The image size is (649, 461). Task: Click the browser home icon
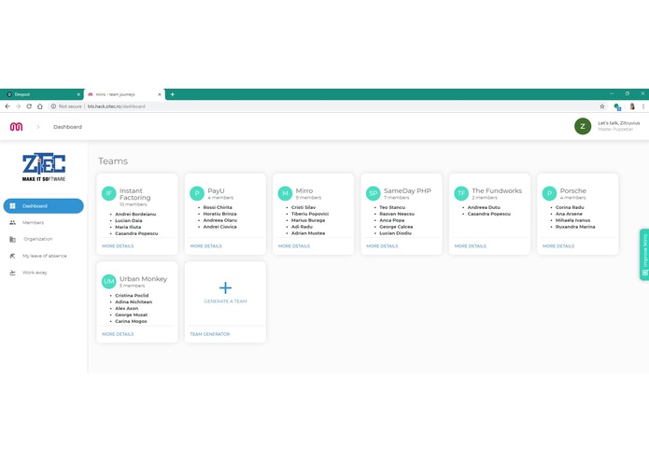point(40,106)
